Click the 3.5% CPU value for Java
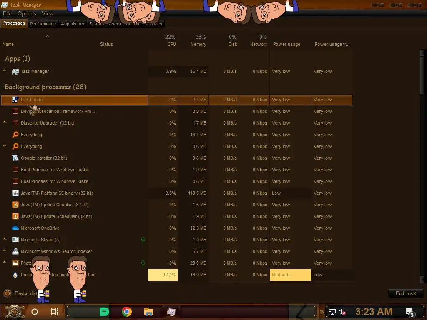Screen dimensions: 427x320 coord(171,193)
